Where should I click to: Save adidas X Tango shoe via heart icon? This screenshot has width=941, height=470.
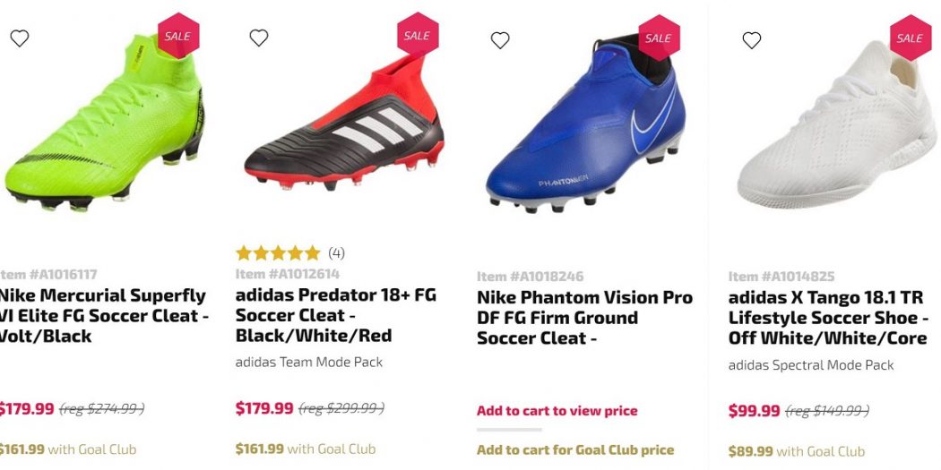pos(752,40)
